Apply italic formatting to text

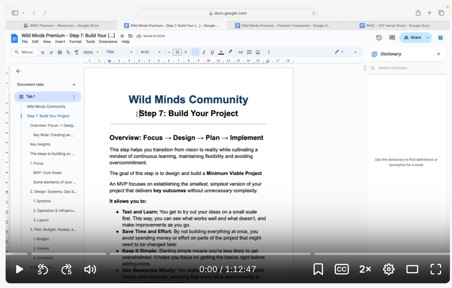203,52
